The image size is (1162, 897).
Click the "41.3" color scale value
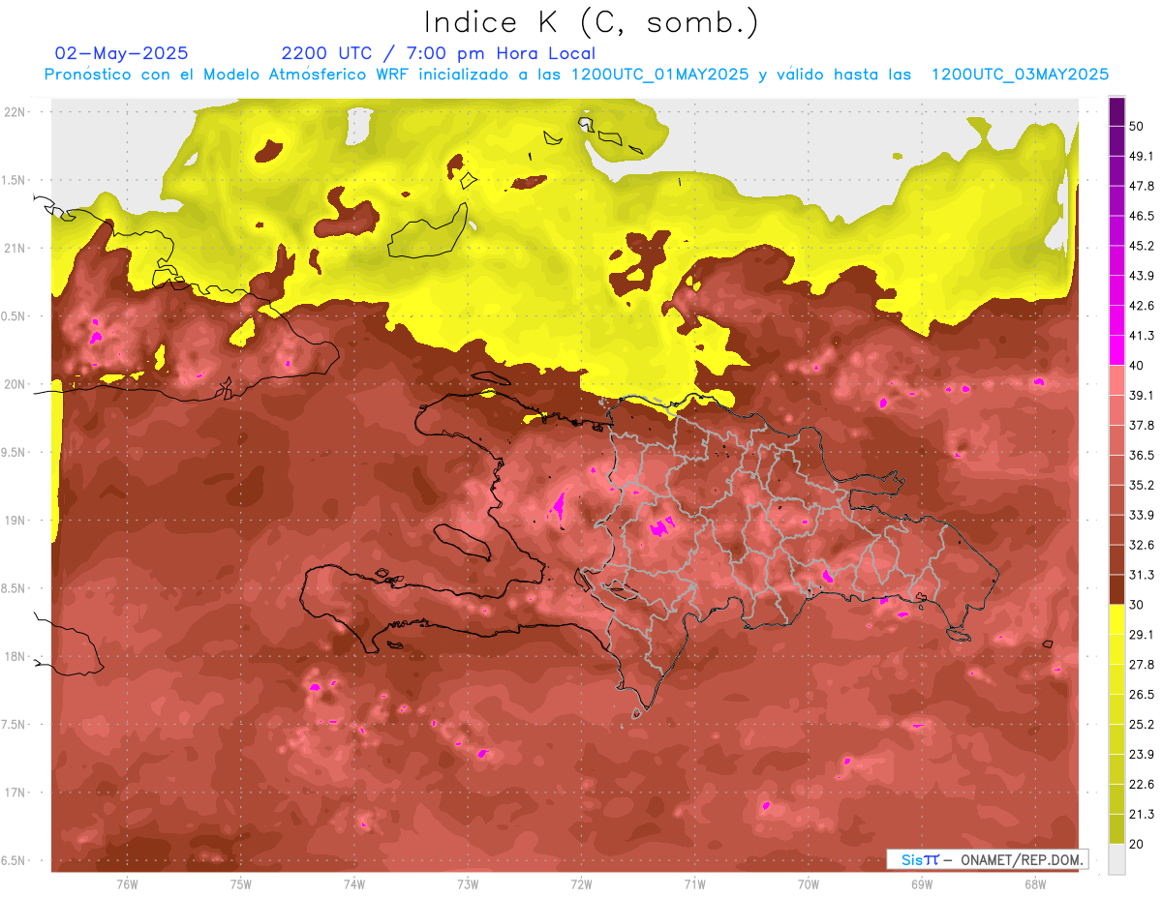[1141, 336]
